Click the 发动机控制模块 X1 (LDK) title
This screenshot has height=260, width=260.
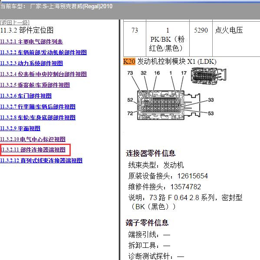pos(177,62)
